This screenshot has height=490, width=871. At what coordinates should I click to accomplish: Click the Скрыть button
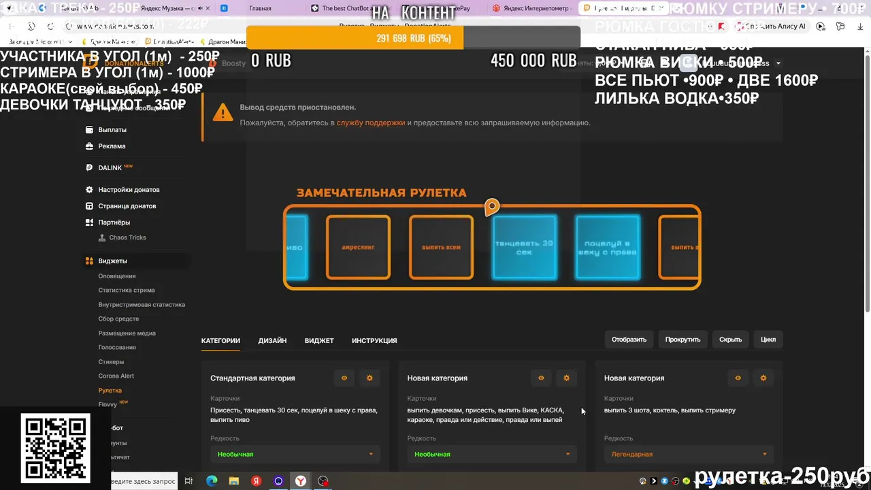click(x=730, y=340)
